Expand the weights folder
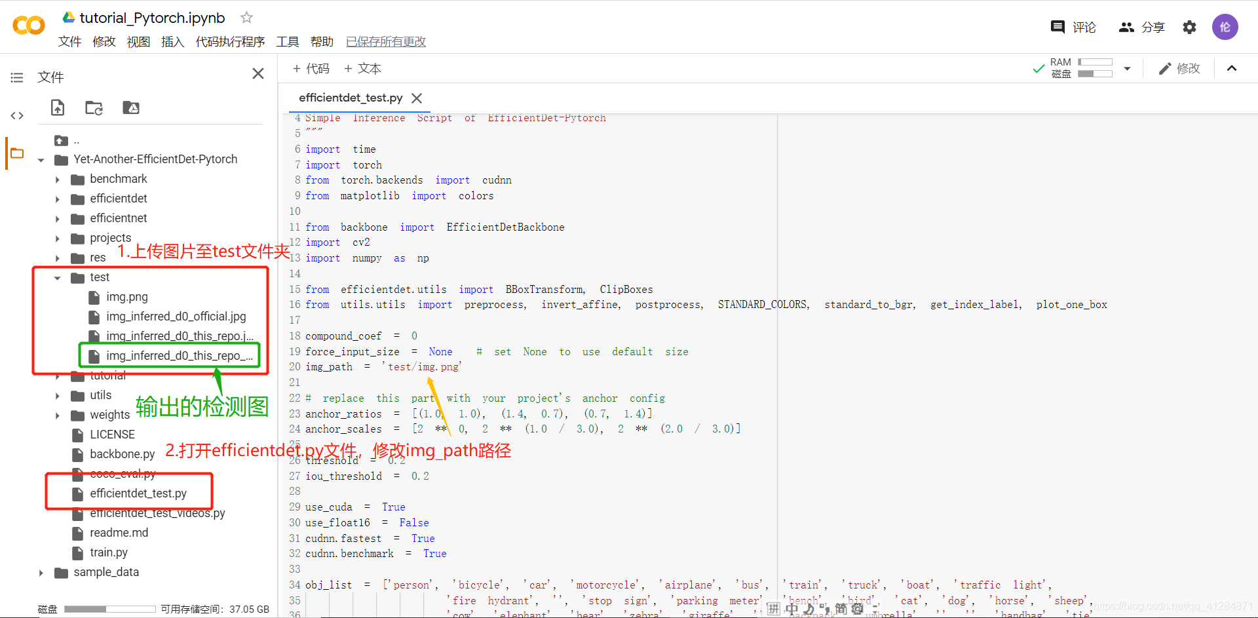This screenshot has height=618, width=1258. pos(57,415)
